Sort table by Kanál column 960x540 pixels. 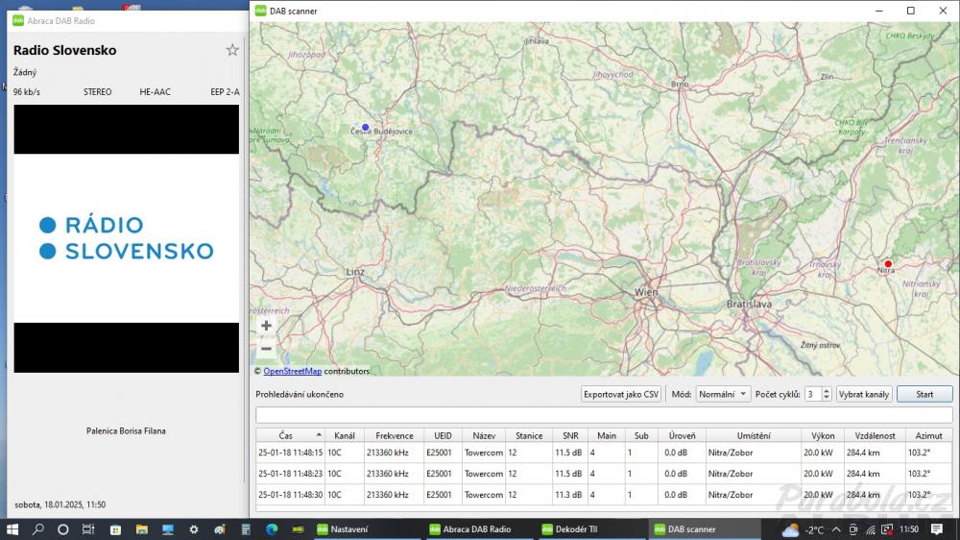344,436
